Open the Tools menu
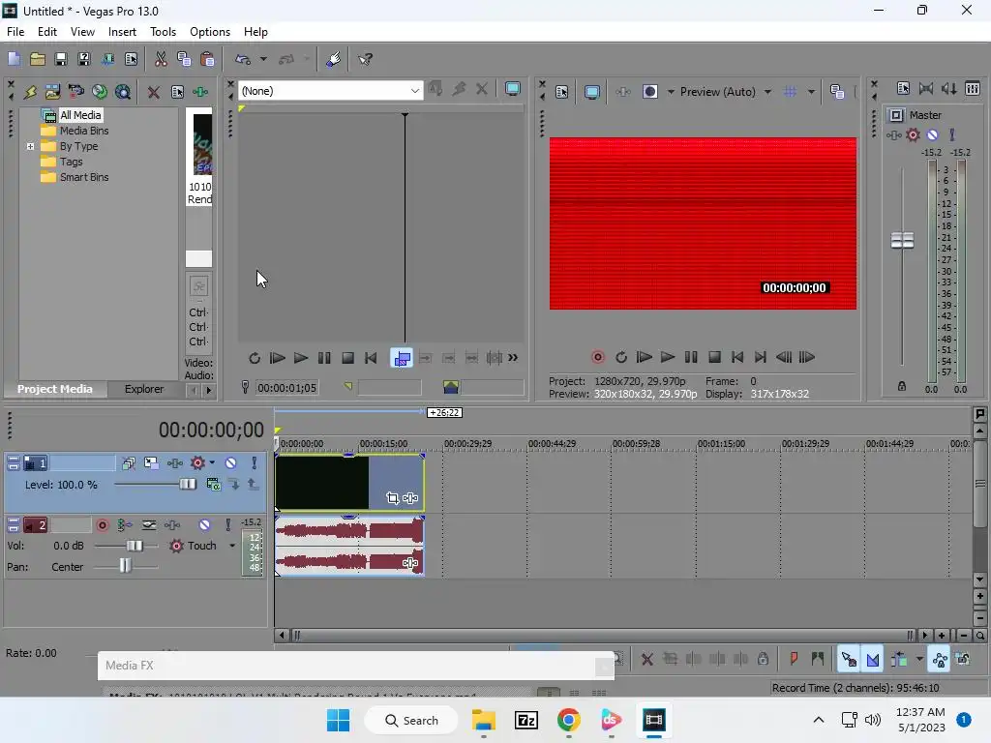The height and width of the screenshot is (743, 991). (163, 32)
